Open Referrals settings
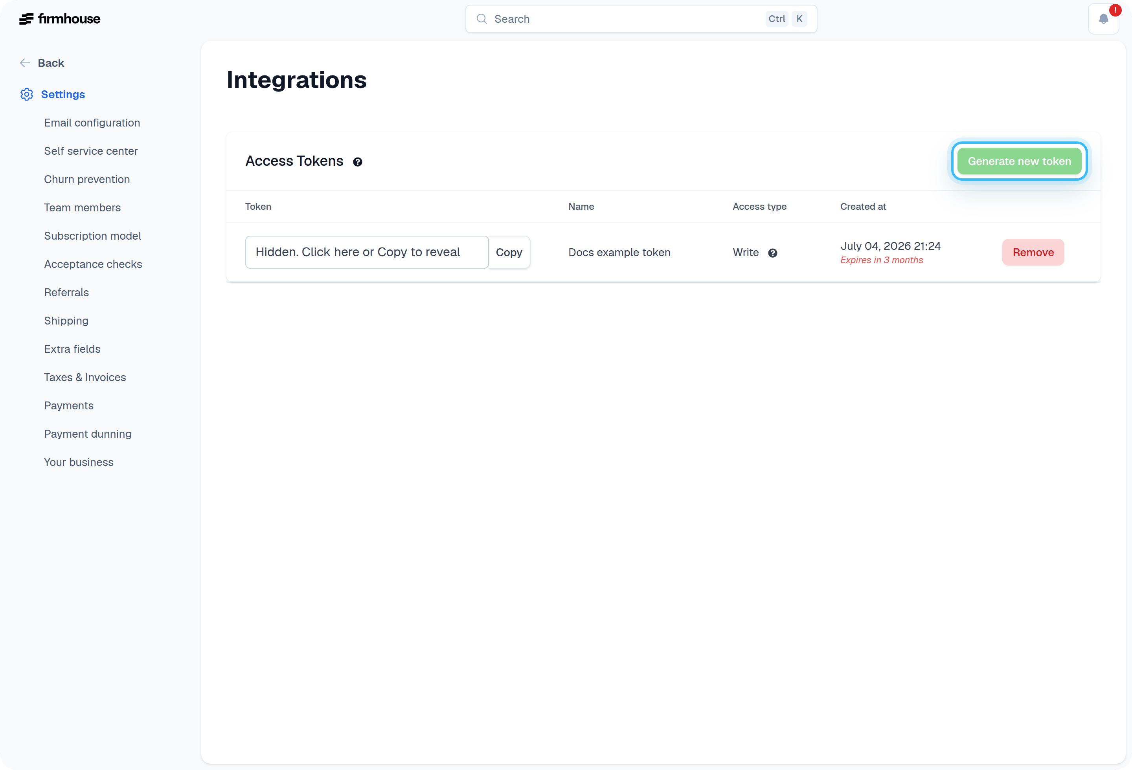Screen dimensions: 1132x770 pyautogui.click(x=66, y=292)
